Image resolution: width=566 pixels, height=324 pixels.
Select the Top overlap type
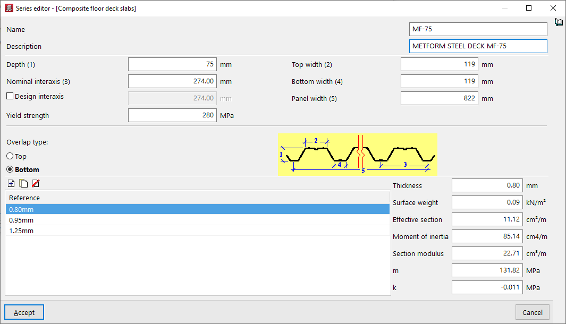10,157
